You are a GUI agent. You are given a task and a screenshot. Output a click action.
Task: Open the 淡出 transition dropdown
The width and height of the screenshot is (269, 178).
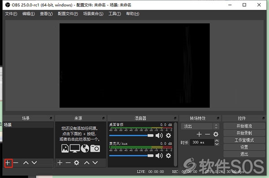coord(200,126)
